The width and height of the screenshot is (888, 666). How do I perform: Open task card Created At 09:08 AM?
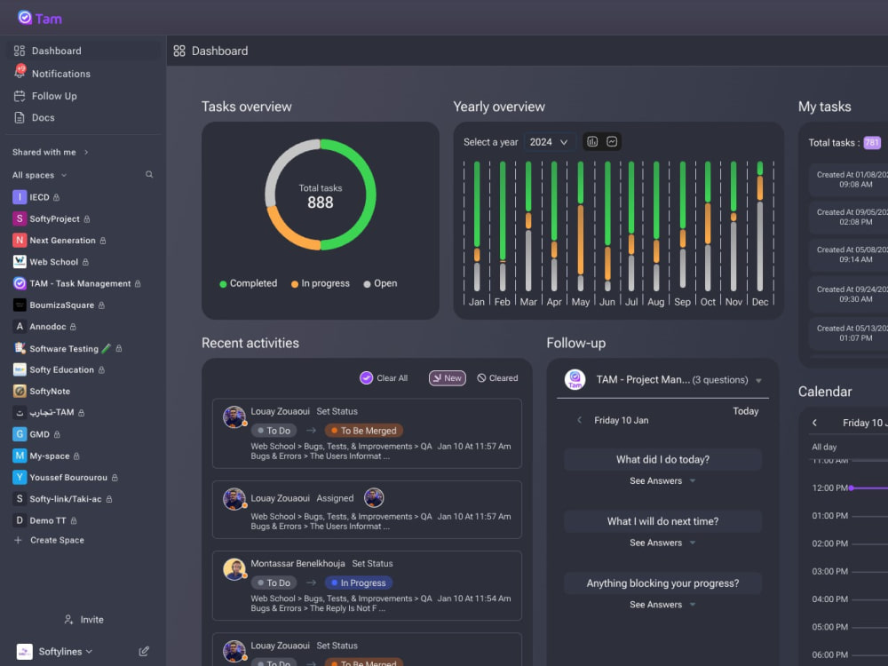(848, 179)
